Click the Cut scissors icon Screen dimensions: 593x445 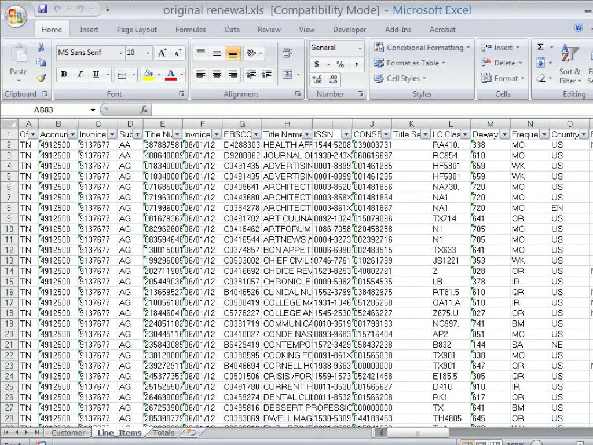coord(41,47)
